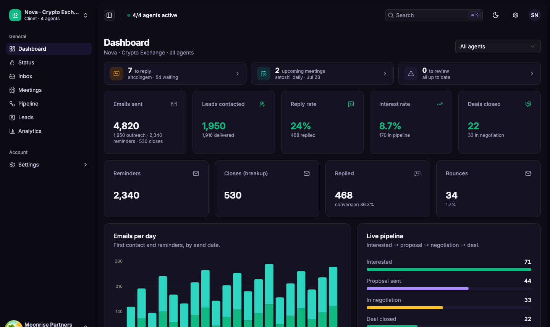Image resolution: width=550 pixels, height=327 pixels.
Task: Click chevron on to review card
Action: click(532, 74)
